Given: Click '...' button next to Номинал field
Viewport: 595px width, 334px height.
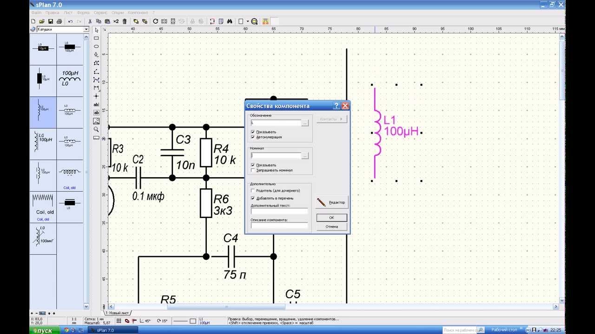Looking at the screenshot, I should [x=305, y=156].
